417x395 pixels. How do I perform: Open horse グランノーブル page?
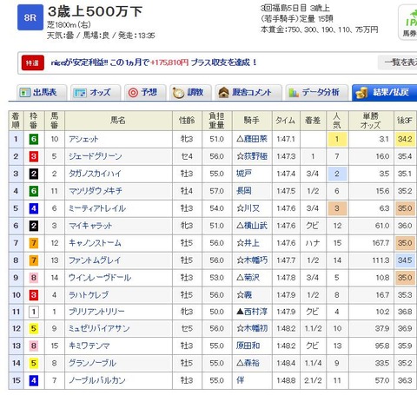[92, 363]
